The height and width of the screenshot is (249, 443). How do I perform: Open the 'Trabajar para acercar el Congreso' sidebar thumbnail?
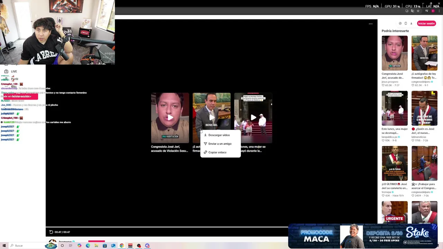tap(424, 163)
